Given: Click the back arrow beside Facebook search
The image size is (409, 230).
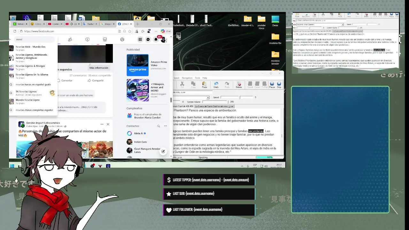Looking at the screenshot, I should (10, 39).
